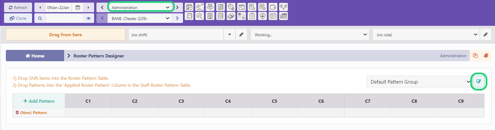Click the Administration label in breadcrumb bar
Viewport: 495px width, 130px height.
[x=453, y=56]
